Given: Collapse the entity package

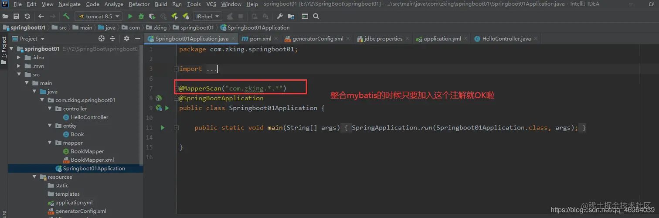Looking at the screenshot, I should click(x=50, y=126).
